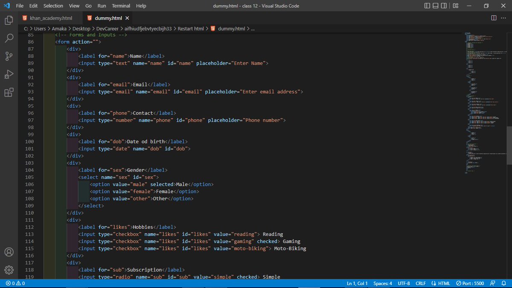512x288 pixels.
Task: Click the VS Code logo in title bar
Action: (6, 6)
